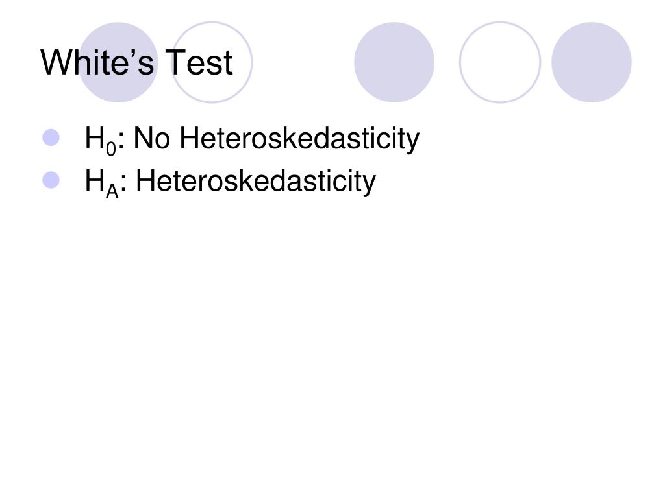Viewport: 665px width, 498px height.
Task: Click the capital H of the H0 bullet
Action: point(95,138)
